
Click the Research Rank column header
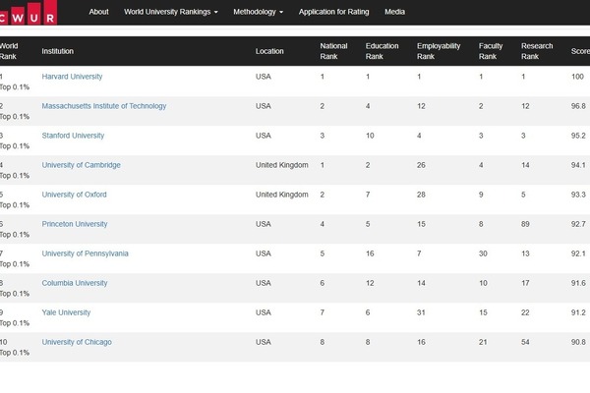[x=537, y=51]
